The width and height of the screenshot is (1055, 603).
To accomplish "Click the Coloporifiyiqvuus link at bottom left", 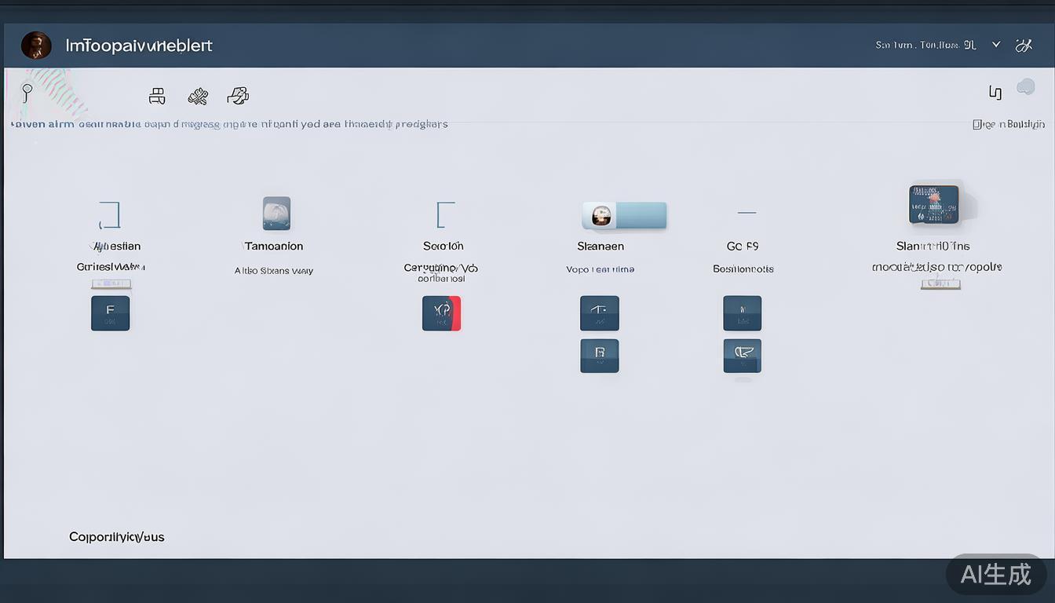I will point(117,537).
